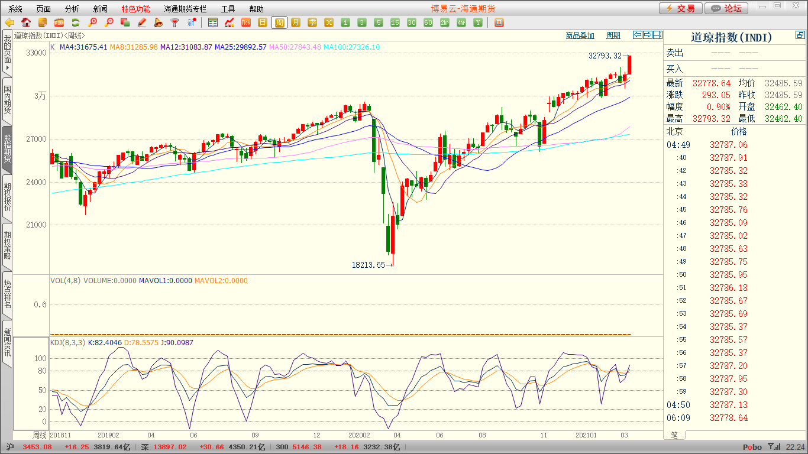Open the 特色功能 menu

(x=135, y=9)
